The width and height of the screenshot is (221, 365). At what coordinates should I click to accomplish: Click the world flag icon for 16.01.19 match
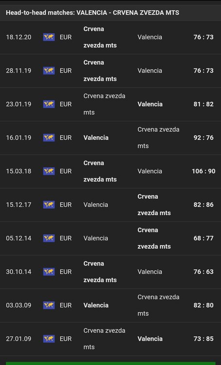coord(49,138)
